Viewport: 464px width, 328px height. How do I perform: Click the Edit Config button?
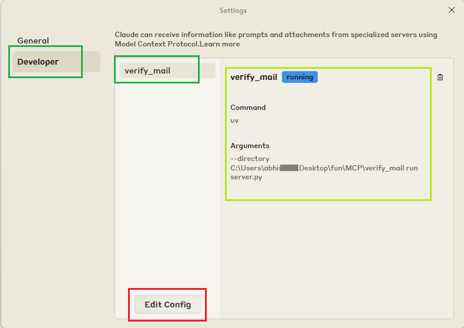pyautogui.click(x=167, y=304)
